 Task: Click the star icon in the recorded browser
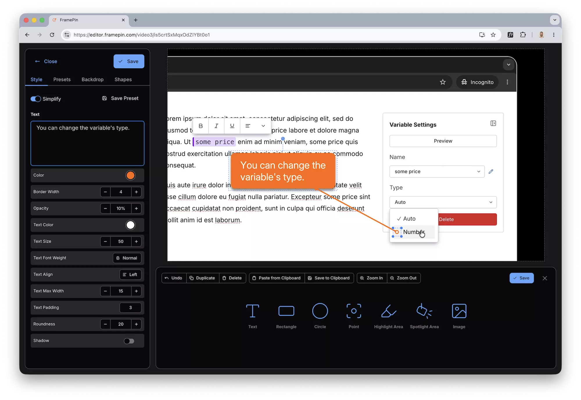443,82
